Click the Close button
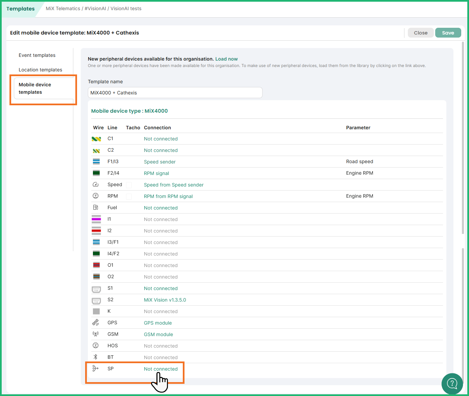469x396 pixels. coord(421,33)
